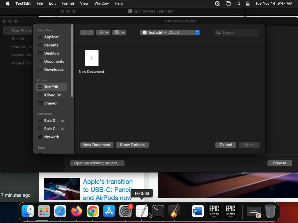This screenshot has height=223, width=298.
Task: Select iCloud Drive in the sidebar
Action: click(x=51, y=95)
